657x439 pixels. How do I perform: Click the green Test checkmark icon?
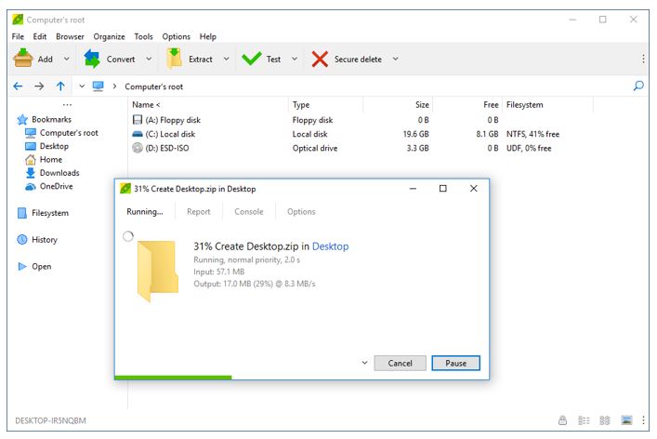(252, 59)
